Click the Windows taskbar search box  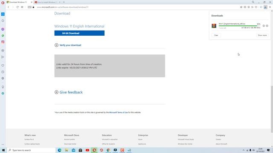coord(31,150)
